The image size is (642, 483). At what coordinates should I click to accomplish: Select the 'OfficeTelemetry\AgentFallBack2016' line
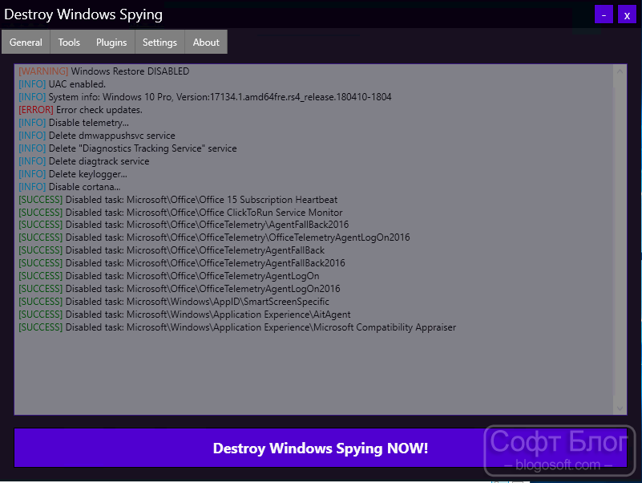click(x=184, y=225)
